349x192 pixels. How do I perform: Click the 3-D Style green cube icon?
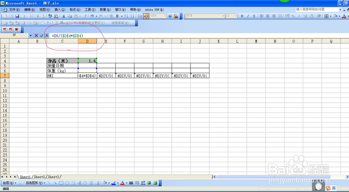point(155,183)
